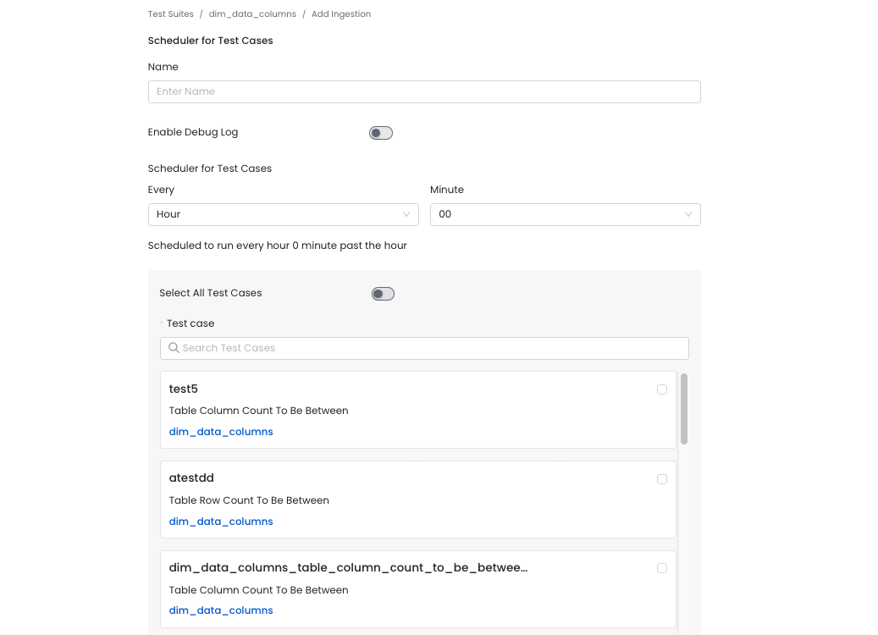878x635 pixels.
Task: Click the chevron arrow in the Hour dropdown
Action: click(406, 214)
